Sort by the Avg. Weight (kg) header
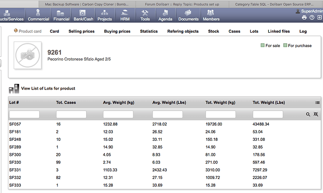The width and height of the screenshot is (323, 193). [x=118, y=103]
